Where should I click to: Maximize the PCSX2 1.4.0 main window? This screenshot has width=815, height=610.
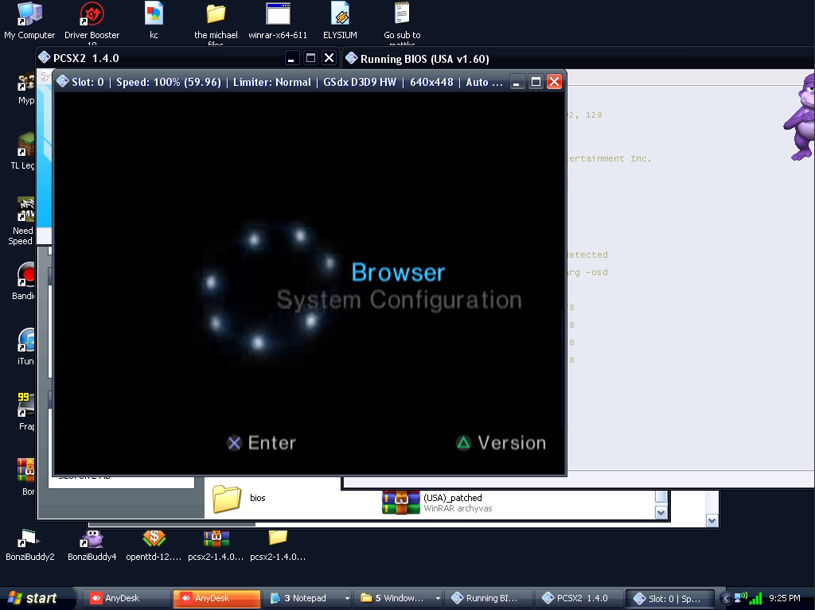(310, 58)
